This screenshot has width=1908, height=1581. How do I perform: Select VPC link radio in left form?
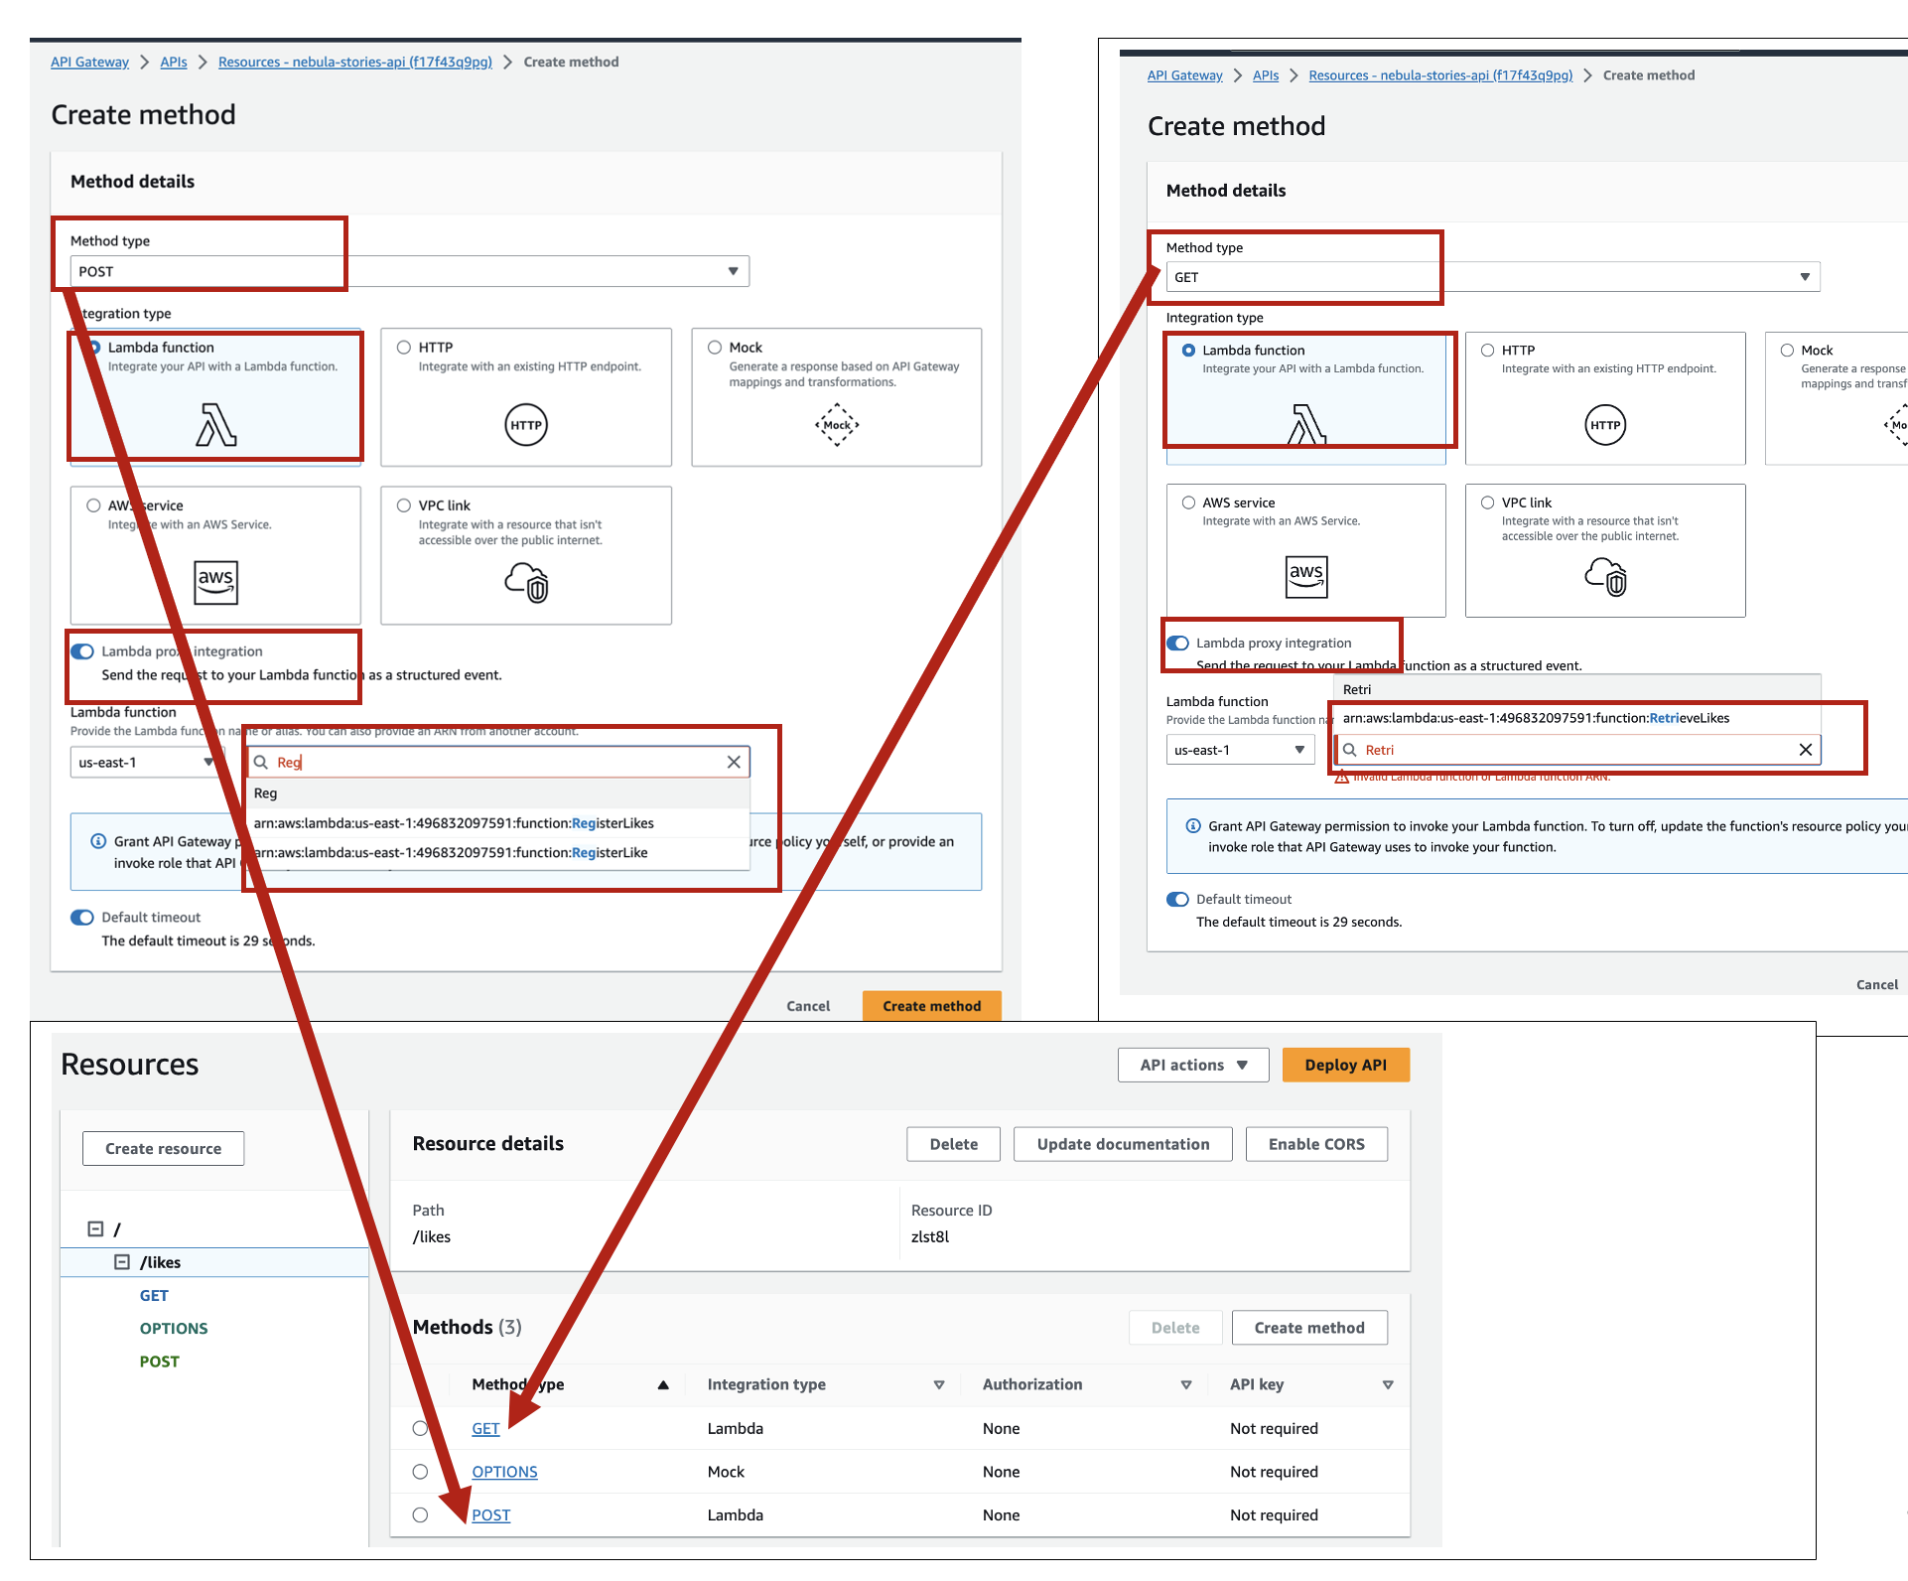tap(404, 505)
